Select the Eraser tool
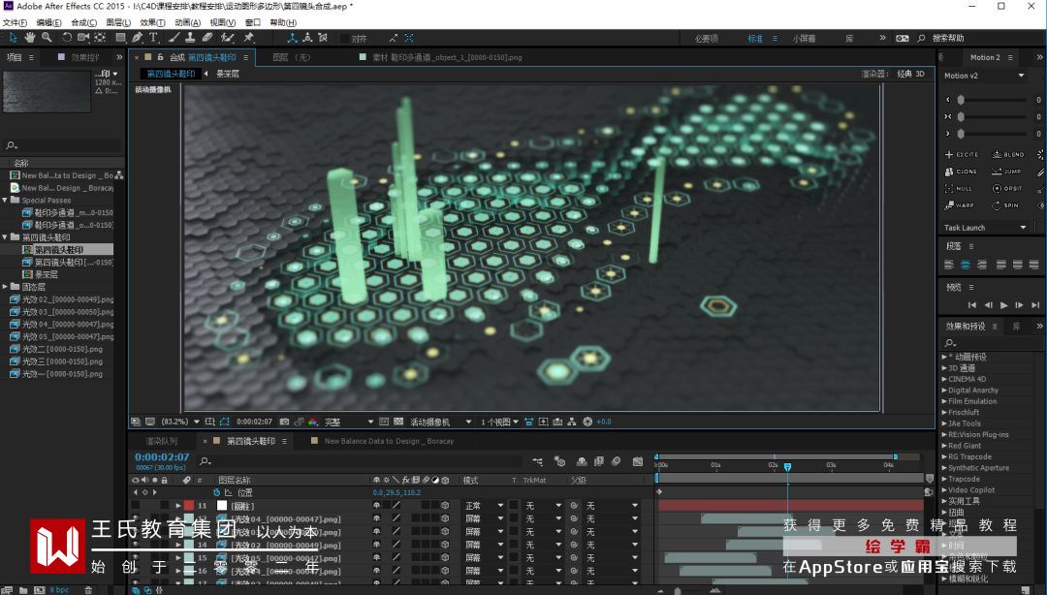This screenshot has width=1047, height=595. coord(206,38)
